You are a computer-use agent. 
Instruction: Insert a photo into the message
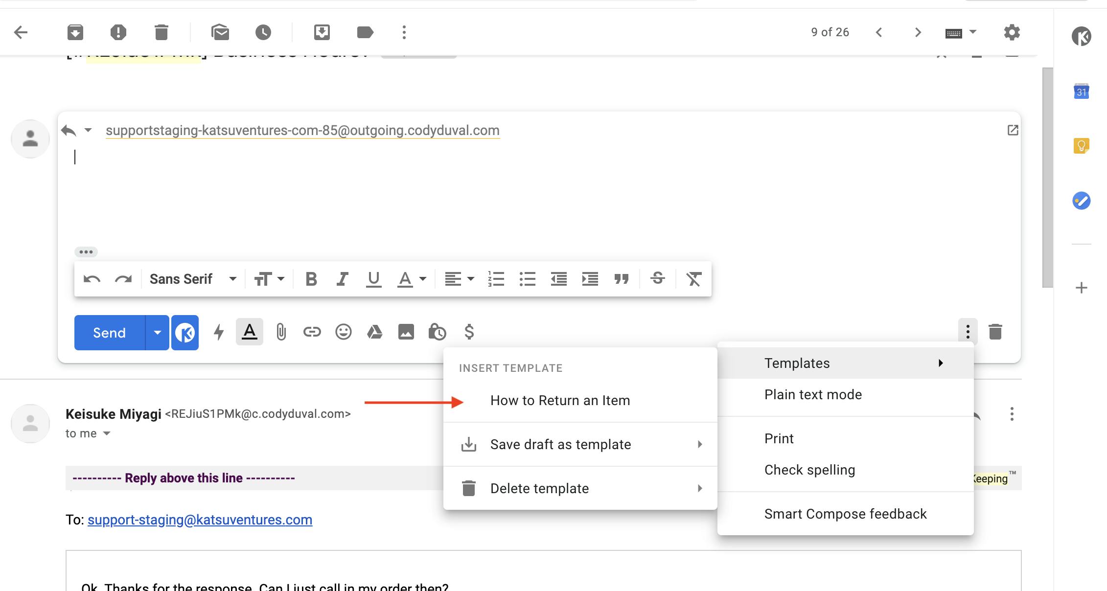(406, 332)
